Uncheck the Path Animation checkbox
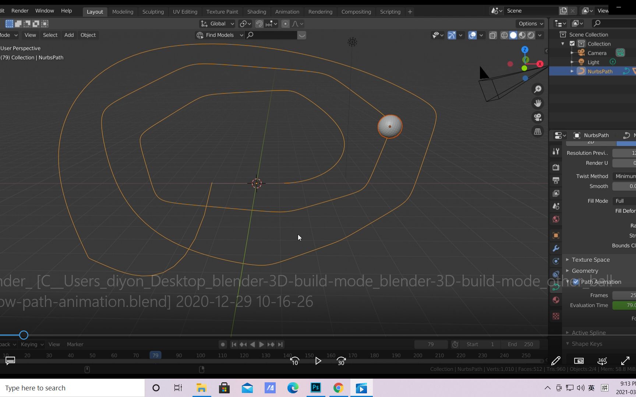This screenshot has width=636, height=397. tap(576, 282)
